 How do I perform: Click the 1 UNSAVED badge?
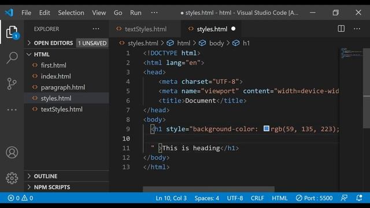coord(92,43)
